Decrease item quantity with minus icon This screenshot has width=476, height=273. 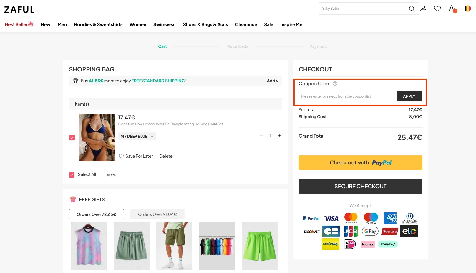coord(261,136)
